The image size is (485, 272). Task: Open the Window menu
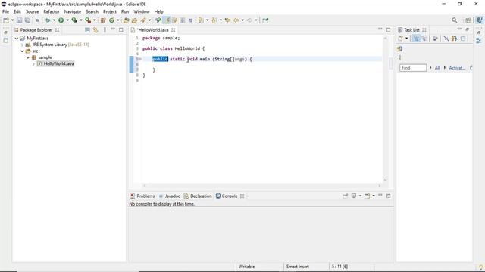[142, 11]
